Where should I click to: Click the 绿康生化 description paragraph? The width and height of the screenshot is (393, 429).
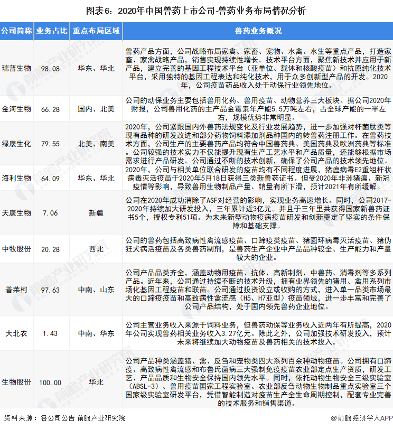point(258,144)
